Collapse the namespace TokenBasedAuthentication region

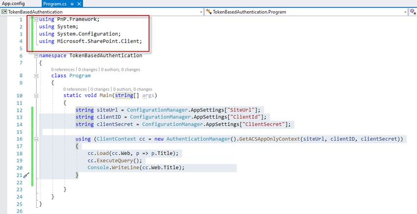point(36,56)
